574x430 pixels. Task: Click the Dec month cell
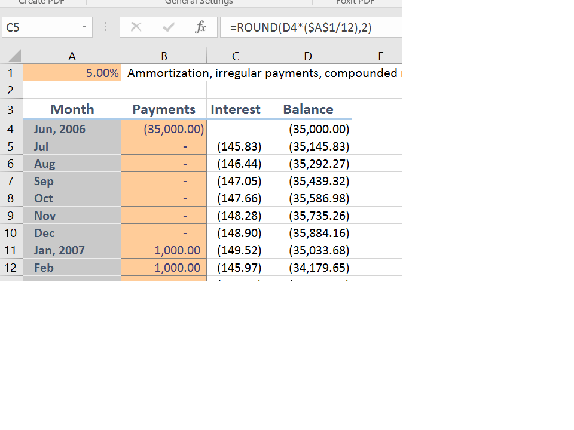click(x=72, y=233)
